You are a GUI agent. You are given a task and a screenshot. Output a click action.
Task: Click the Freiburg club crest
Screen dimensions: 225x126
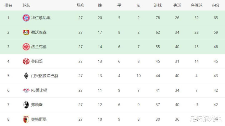click(26, 105)
